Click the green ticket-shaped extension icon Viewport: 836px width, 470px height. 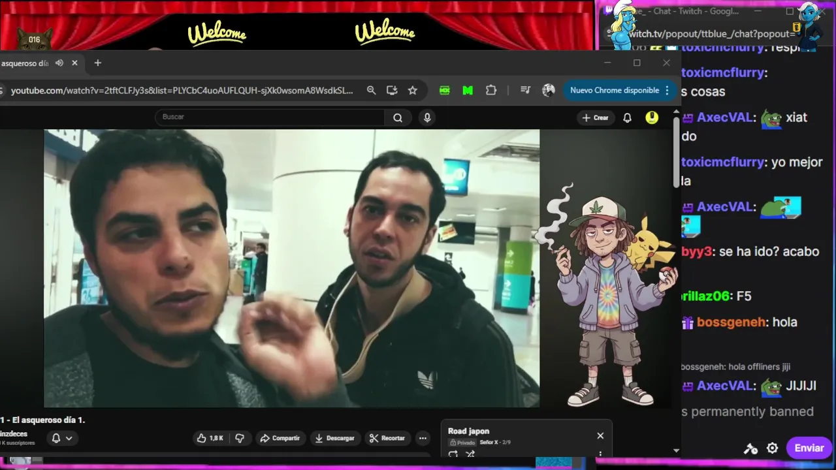445,91
